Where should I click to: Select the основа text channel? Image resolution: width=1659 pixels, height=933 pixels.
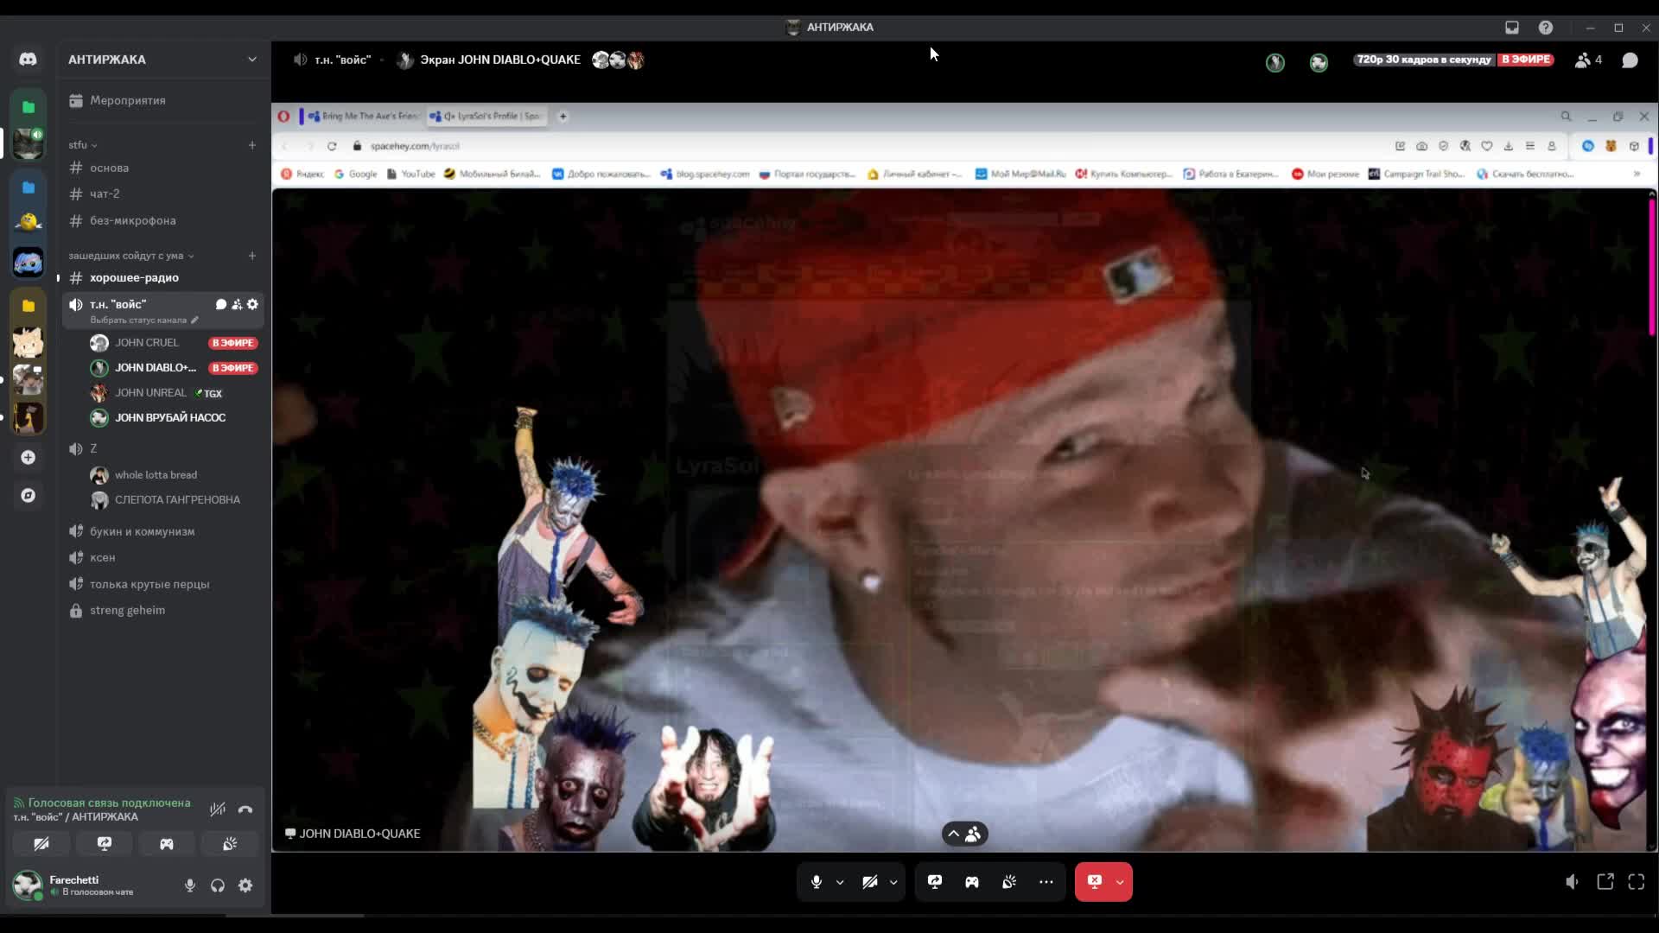(162, 168)
